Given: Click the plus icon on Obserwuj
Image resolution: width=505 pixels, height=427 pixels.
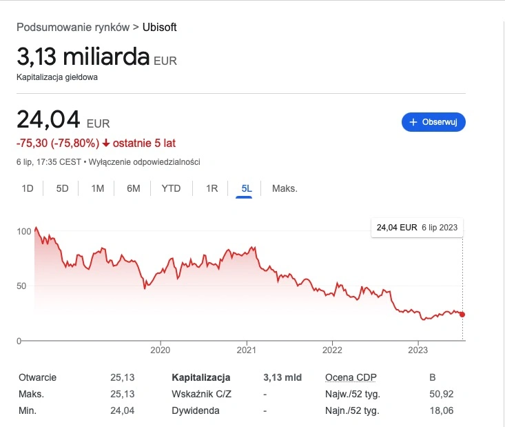Looking at the screenshot, I should pos(413,122).
